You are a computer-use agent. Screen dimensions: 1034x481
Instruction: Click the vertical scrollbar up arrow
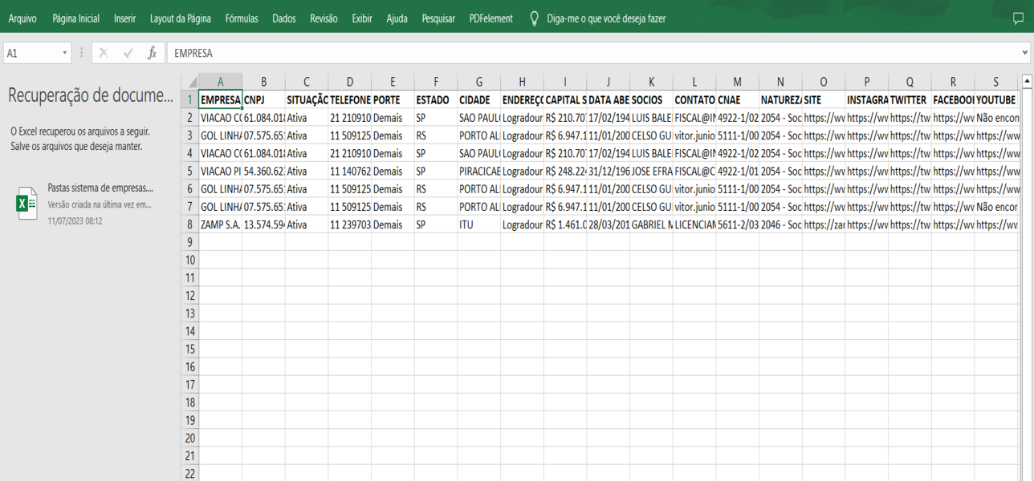point(1027,81)
